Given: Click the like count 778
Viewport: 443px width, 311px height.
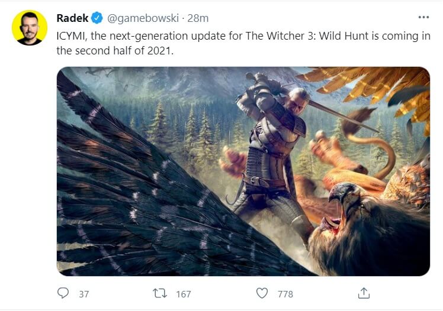Looking at the screenshot, I should coord(284,293).
